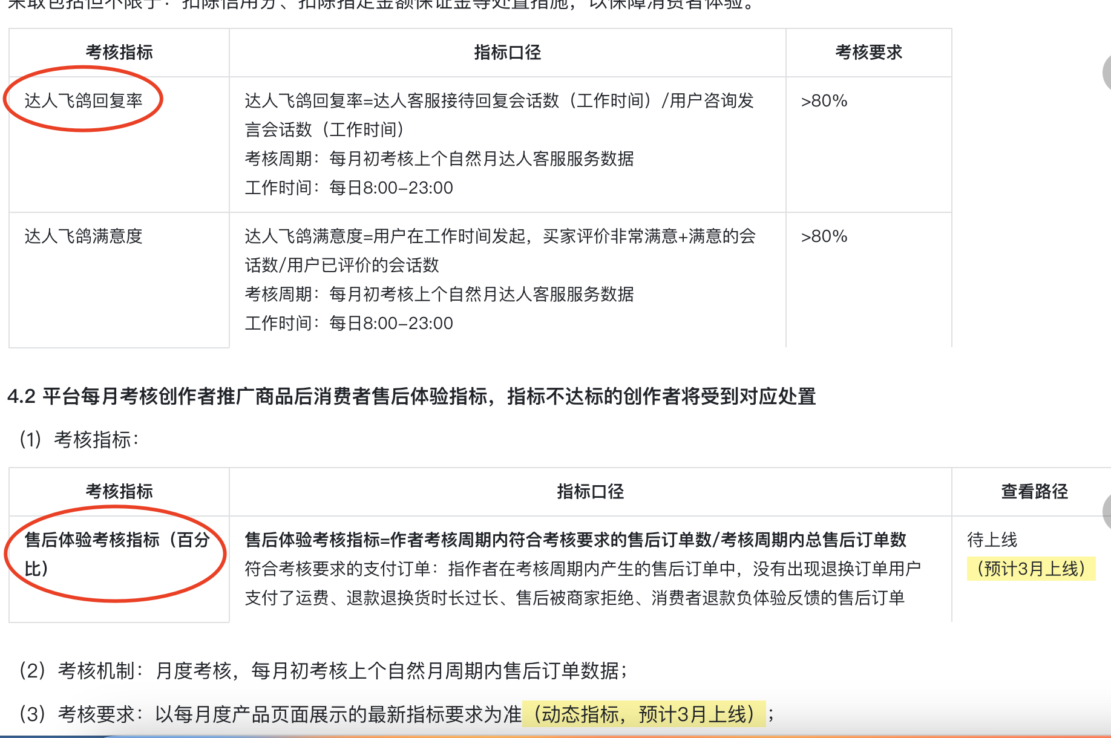Click the circled 售后体验考核指标（百分比）cell

(x=116, y=553)
